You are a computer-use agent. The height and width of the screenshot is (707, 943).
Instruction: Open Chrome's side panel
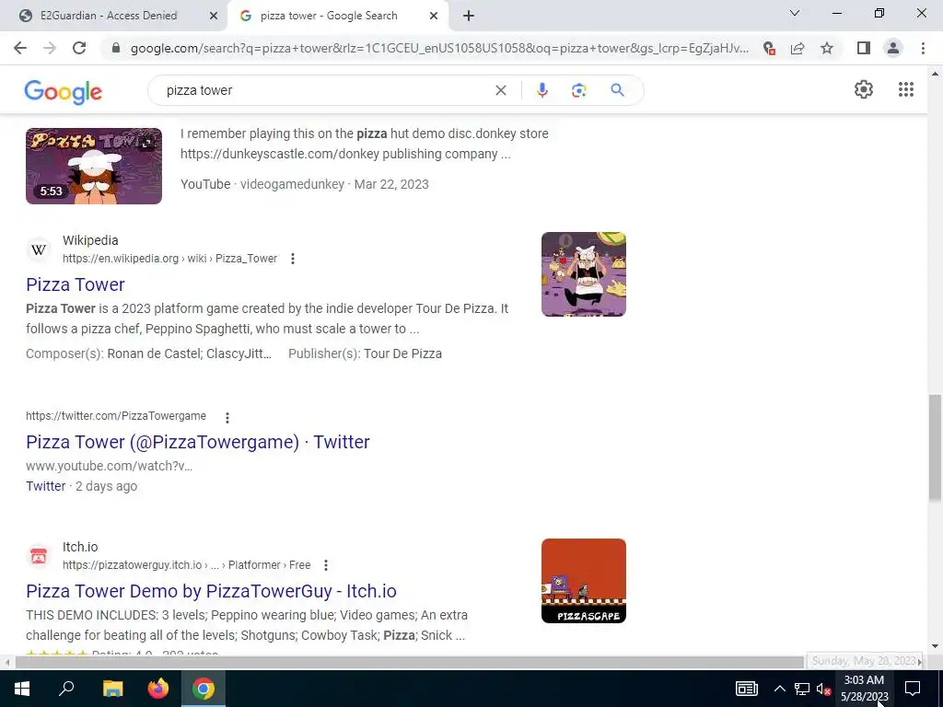(x=863, y=48)
